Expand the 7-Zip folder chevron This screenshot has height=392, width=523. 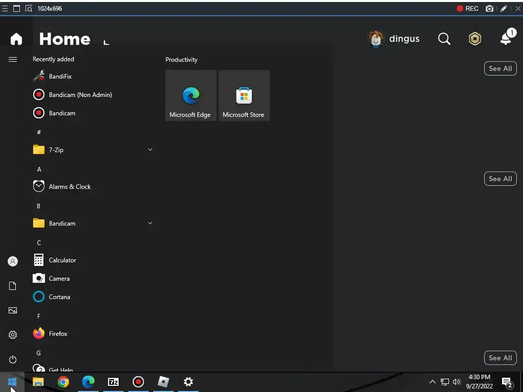coord(150,150)
